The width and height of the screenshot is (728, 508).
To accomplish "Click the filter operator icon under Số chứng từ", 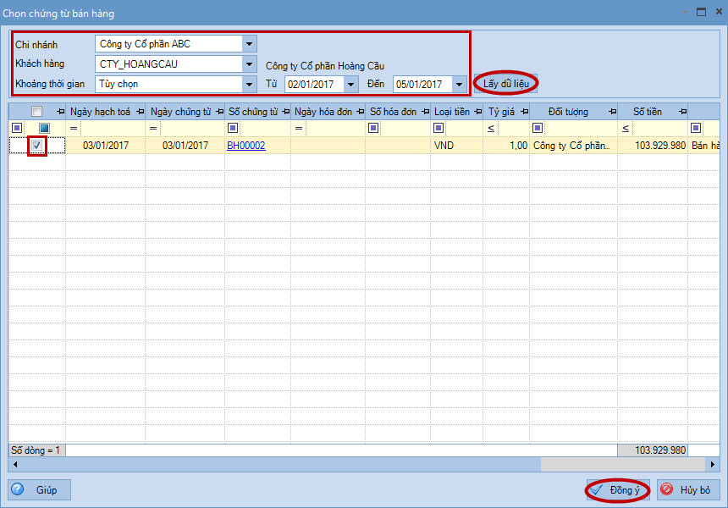I will (233, 128).
